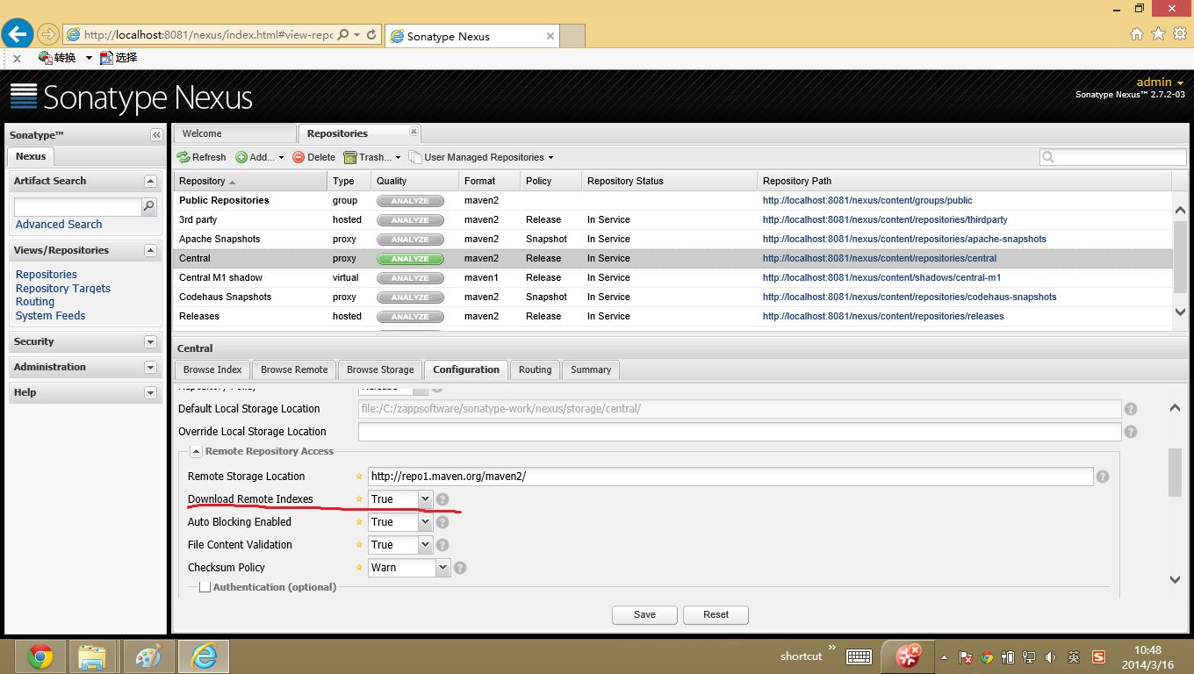The image size is (1194, 674).
Task: Open Chrome from the taskbar
Action: [40, 656]
